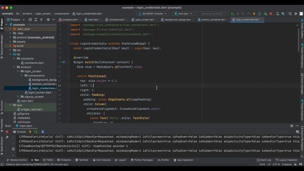Open the Terminal tool window
This screenshot has height=171, width=304.
82,160
